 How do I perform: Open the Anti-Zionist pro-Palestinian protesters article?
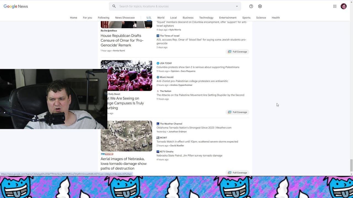(192, 81)
